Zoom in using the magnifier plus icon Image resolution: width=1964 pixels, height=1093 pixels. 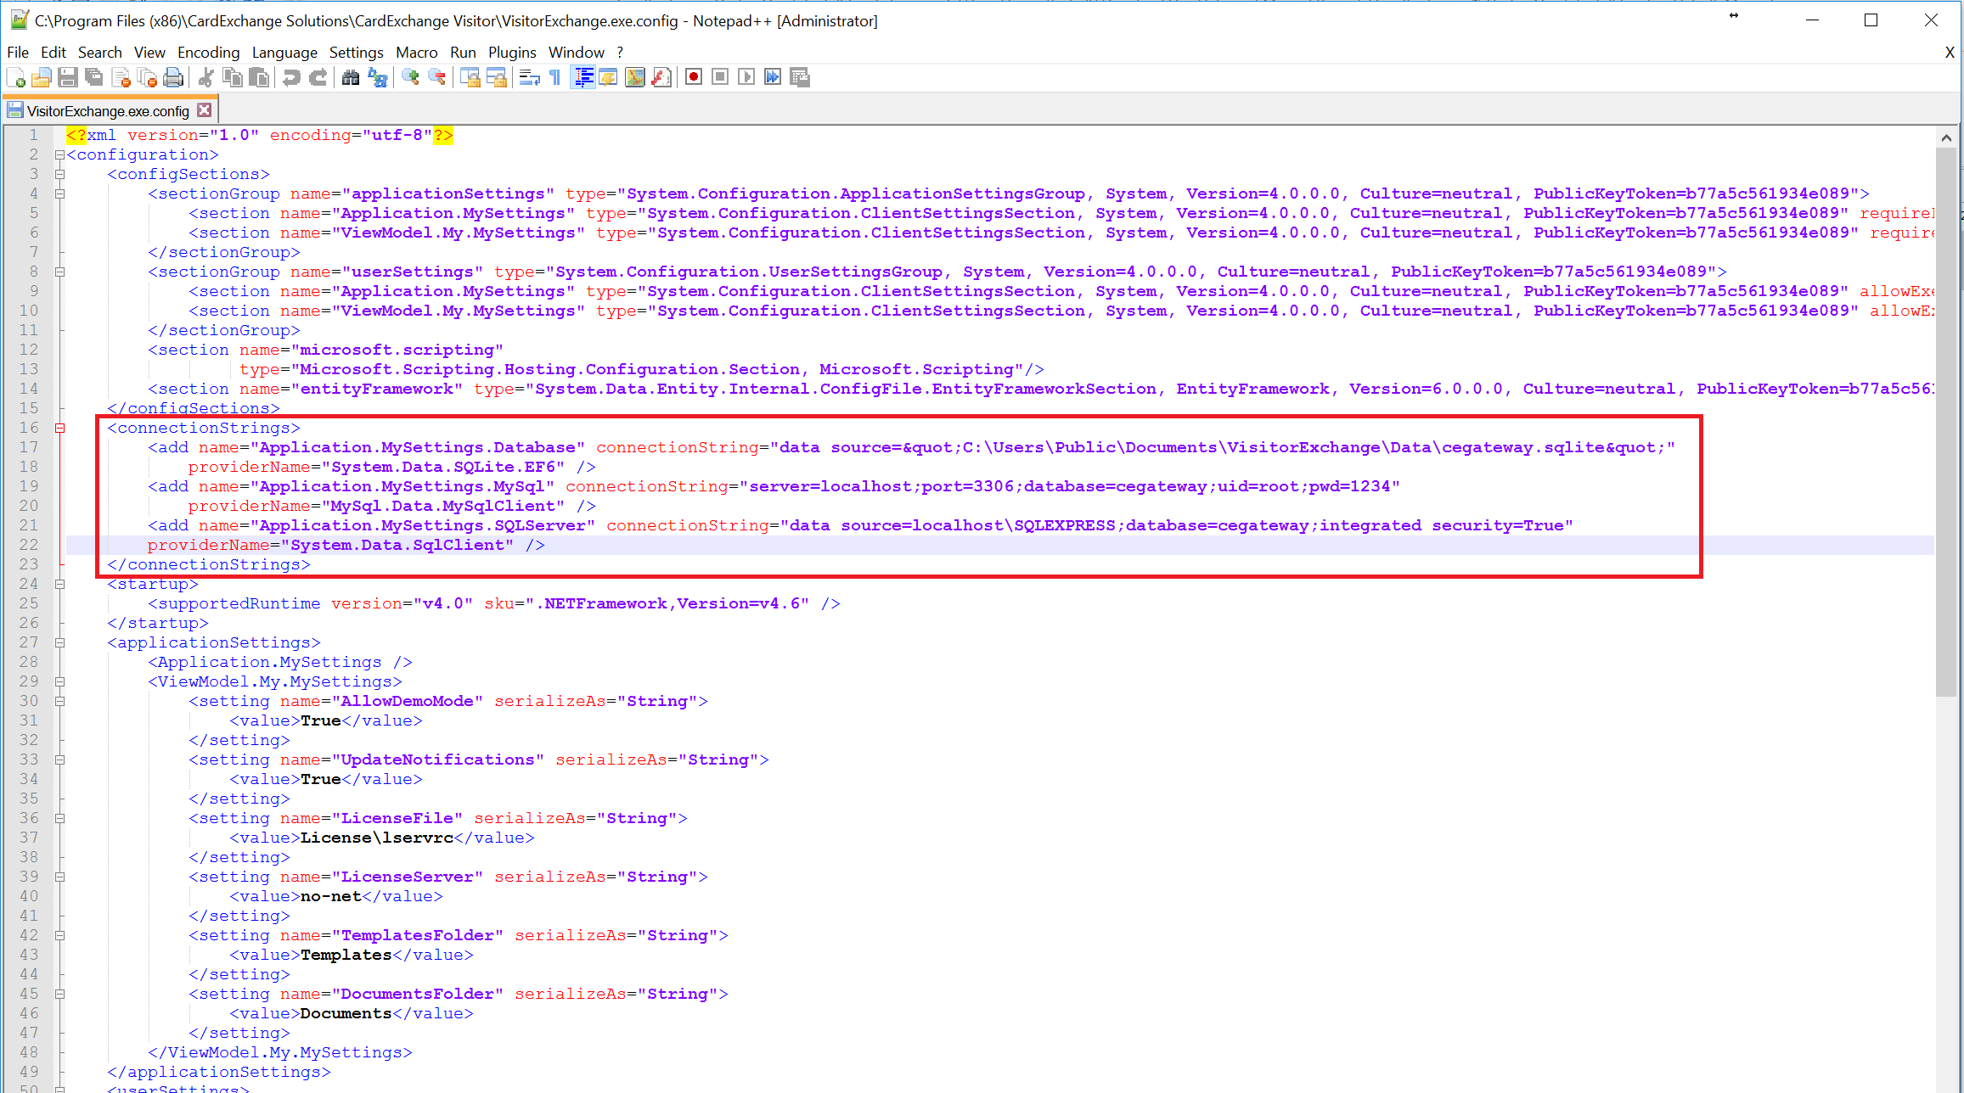coord(410,78)
